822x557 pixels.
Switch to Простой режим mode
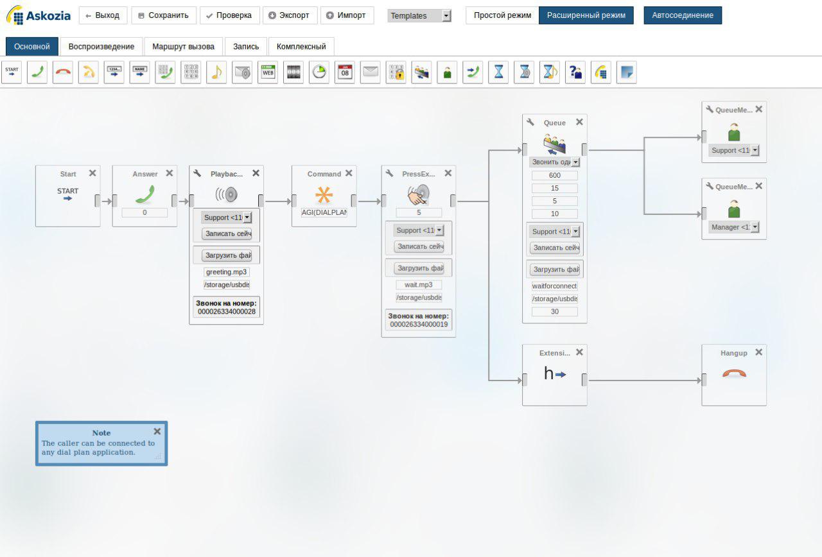[502, 15]
